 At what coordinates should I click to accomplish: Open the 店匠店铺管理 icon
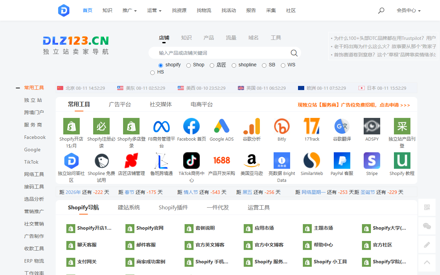(131, 161)
